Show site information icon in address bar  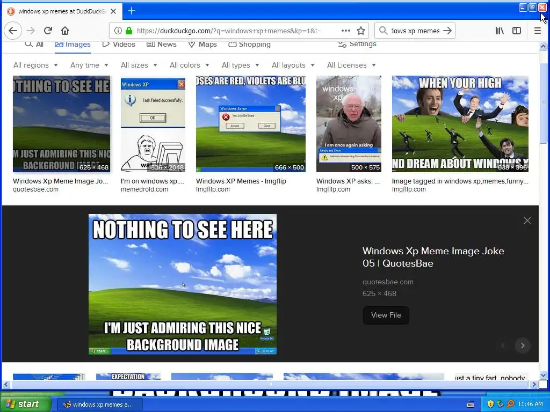118,31
